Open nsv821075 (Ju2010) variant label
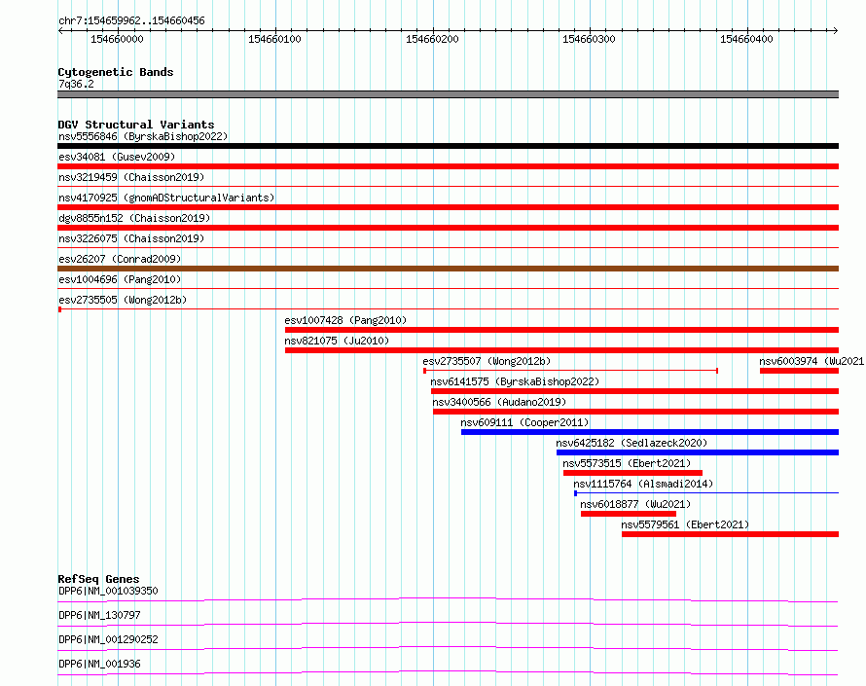This screenshot has height=686, width=866. (337, 341)
